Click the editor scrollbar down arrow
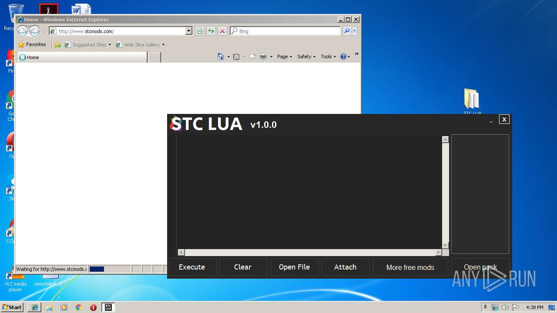Screen dimensions: 557x313 [445, 246]
